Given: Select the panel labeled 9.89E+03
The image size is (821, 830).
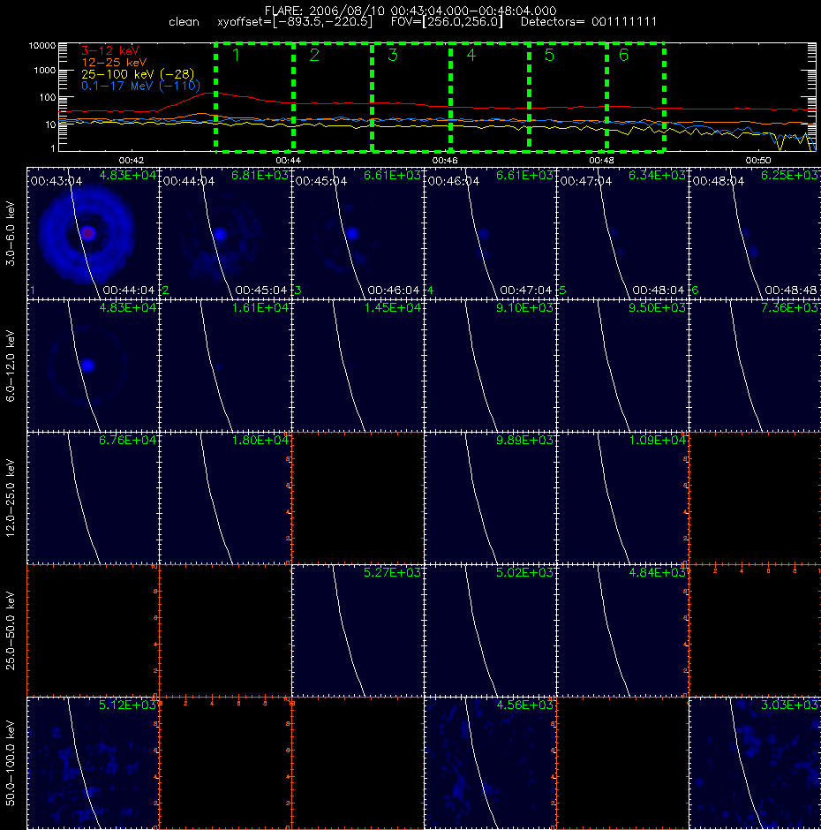Looking at the screenshot, I should pos(490,498).
